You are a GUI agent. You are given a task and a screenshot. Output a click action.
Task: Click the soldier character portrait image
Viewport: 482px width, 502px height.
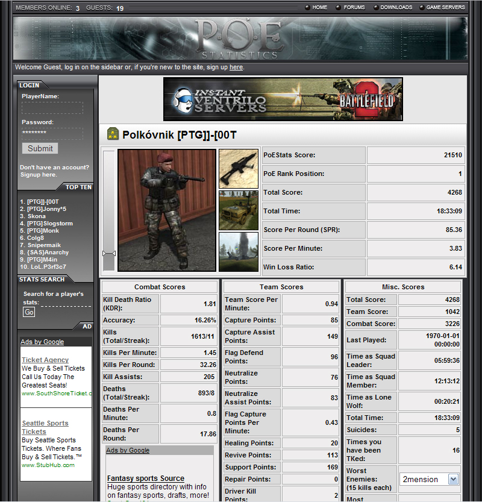[x=166, y=210]
